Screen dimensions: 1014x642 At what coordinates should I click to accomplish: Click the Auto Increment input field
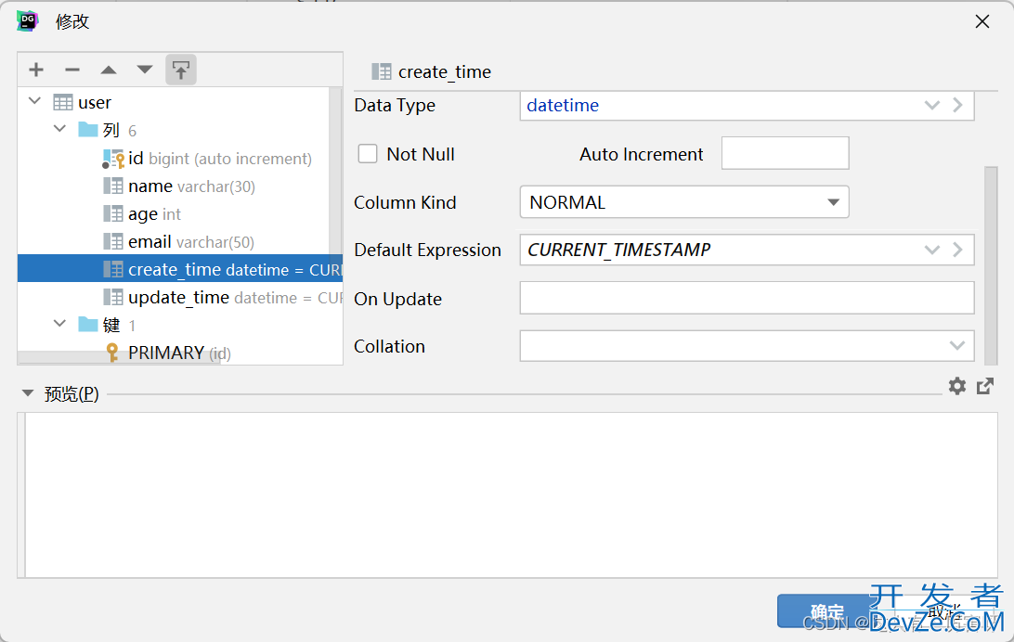[x=785, y=153]
